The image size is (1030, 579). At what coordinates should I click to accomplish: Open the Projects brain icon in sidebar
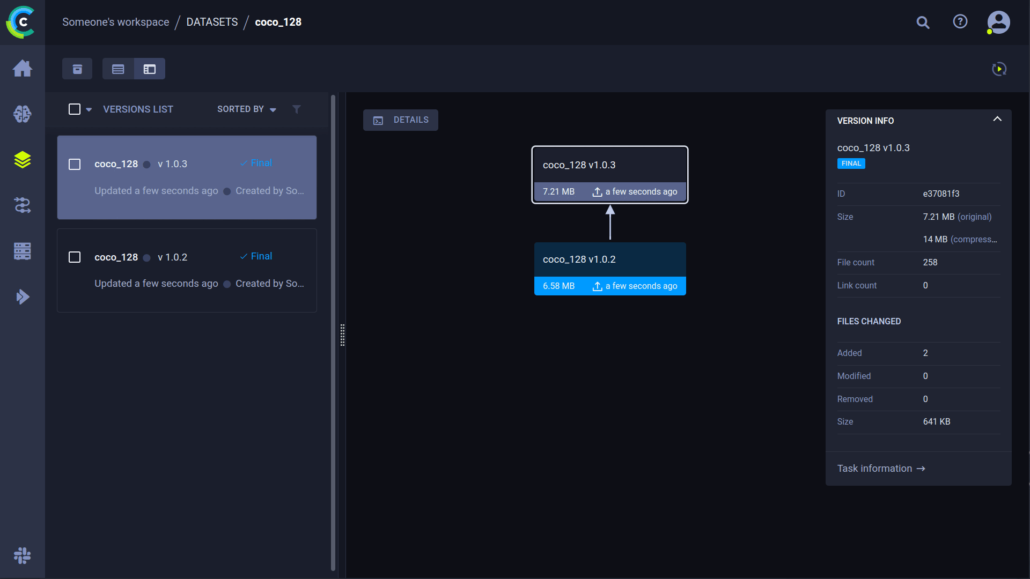(22, 114)
